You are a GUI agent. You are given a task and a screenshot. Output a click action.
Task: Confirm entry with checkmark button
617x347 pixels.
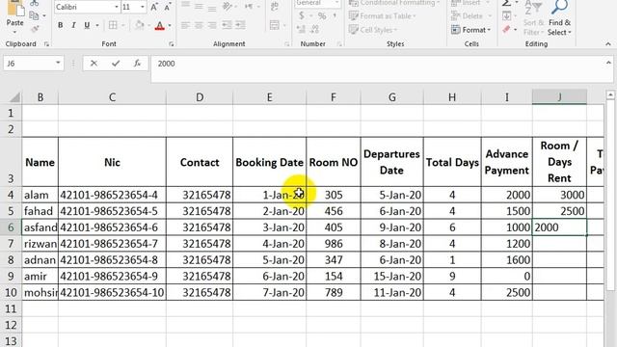[x=116, y=64]
